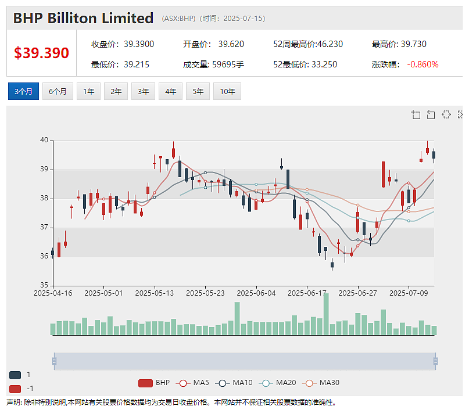Click the 最低价: 39.215 value
The width and height of the screenshot is (469, 417).
[x=120, y=64]
